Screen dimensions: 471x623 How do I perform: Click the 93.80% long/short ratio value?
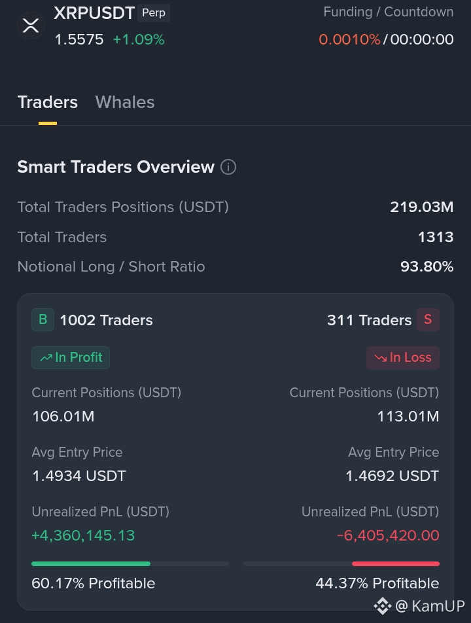427,266
